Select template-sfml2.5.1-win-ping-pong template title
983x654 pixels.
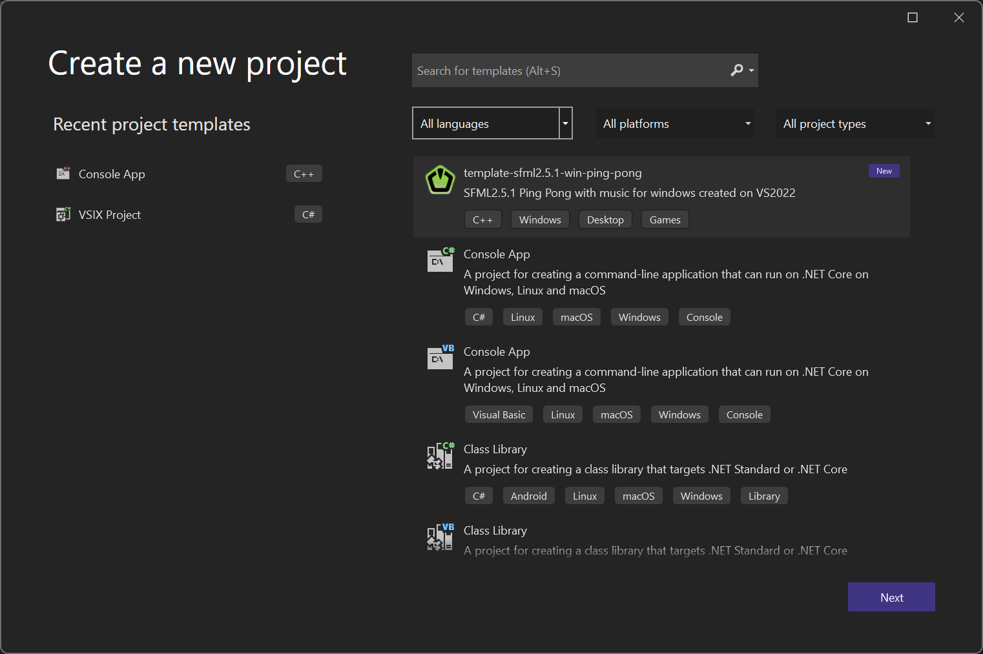point(553,173)
